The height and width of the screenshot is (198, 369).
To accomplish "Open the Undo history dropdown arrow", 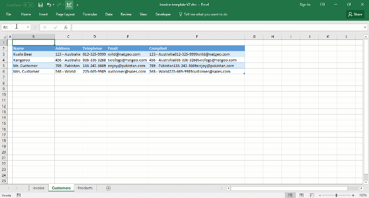I will (53, 5).
